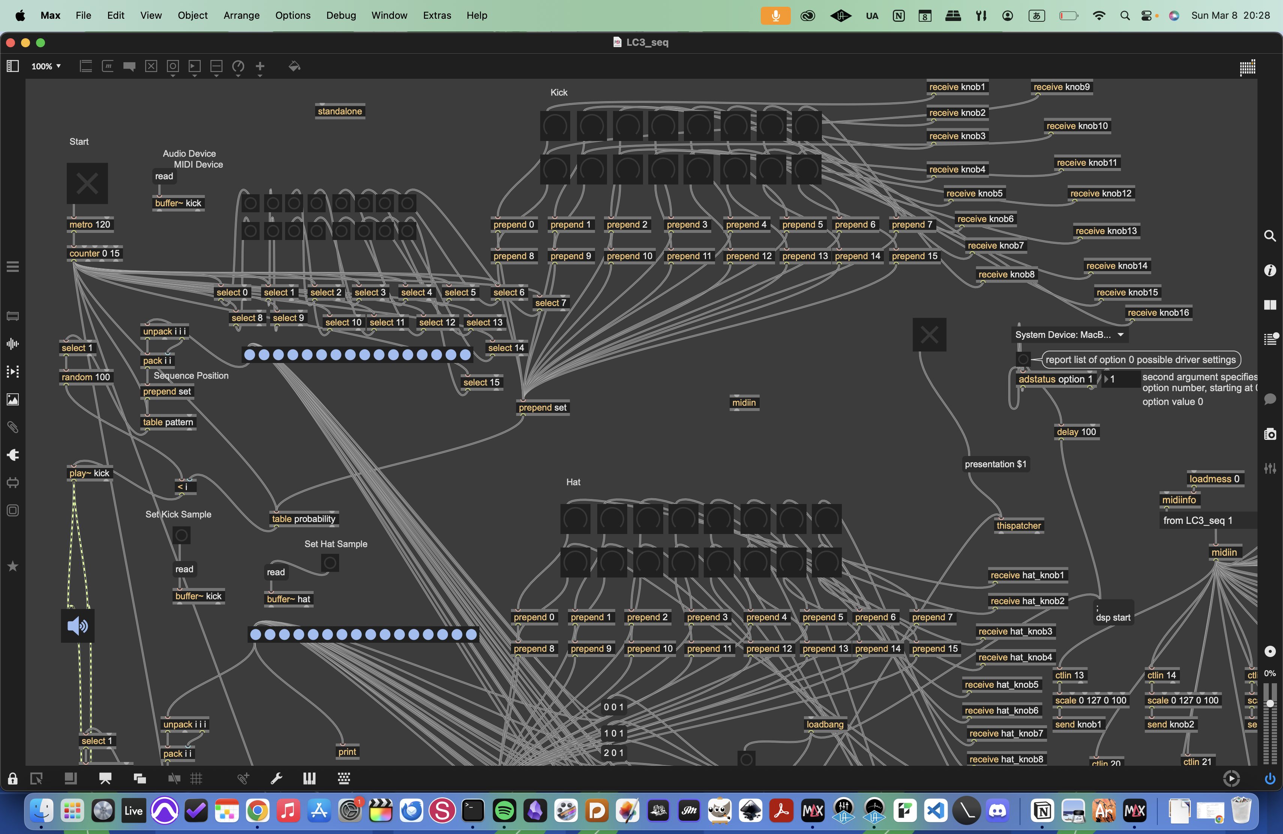The image size is (1283, 834).
Task: Toggle the Start X toggle above metro
Action: click(x=87, y=183)
